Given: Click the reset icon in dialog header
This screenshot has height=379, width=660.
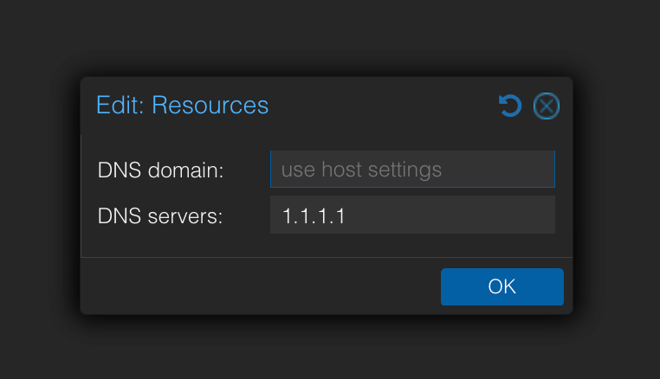Looking at the screenshot, I should [x=510, y=106].
